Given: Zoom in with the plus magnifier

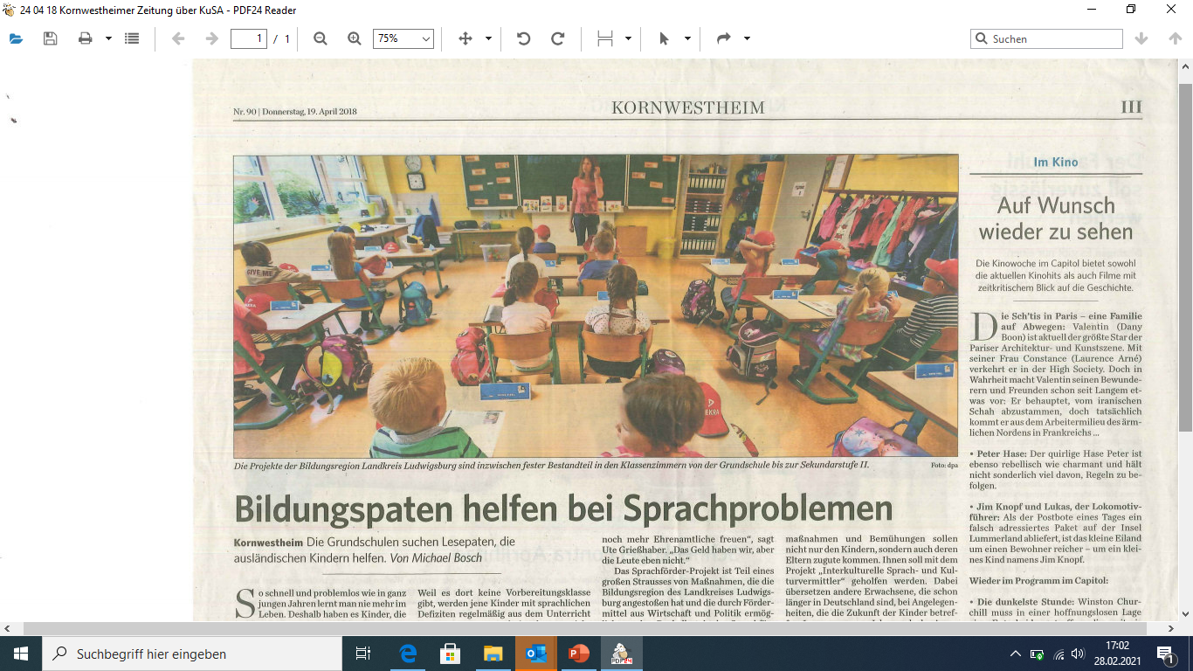Looking at the screenshot, I should pos(354,38).
